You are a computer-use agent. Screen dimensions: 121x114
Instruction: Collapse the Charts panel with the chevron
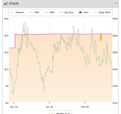[x=116, y=3]
